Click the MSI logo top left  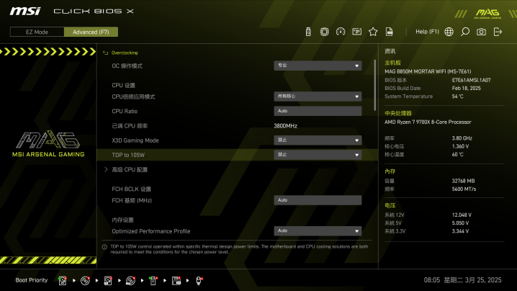[x=25, y=12]
